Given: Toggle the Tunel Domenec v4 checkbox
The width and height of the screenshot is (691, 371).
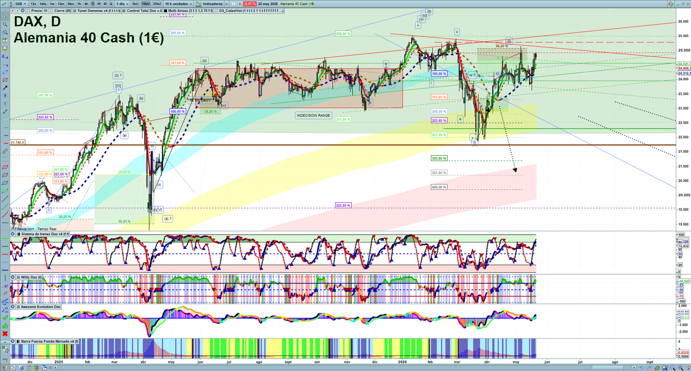Looking at the screenshot, I should pyautogui.click(x=75, y=11).
